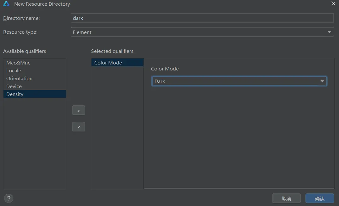339x206 pixels.
Task: Pick the Device qualifier from the list
Action: [x=14, y=86]
